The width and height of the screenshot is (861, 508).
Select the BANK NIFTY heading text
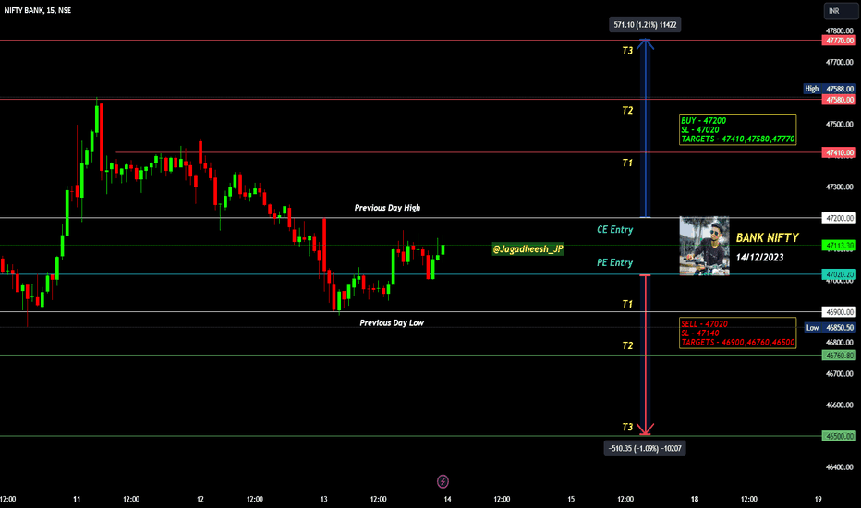[767, 237]
